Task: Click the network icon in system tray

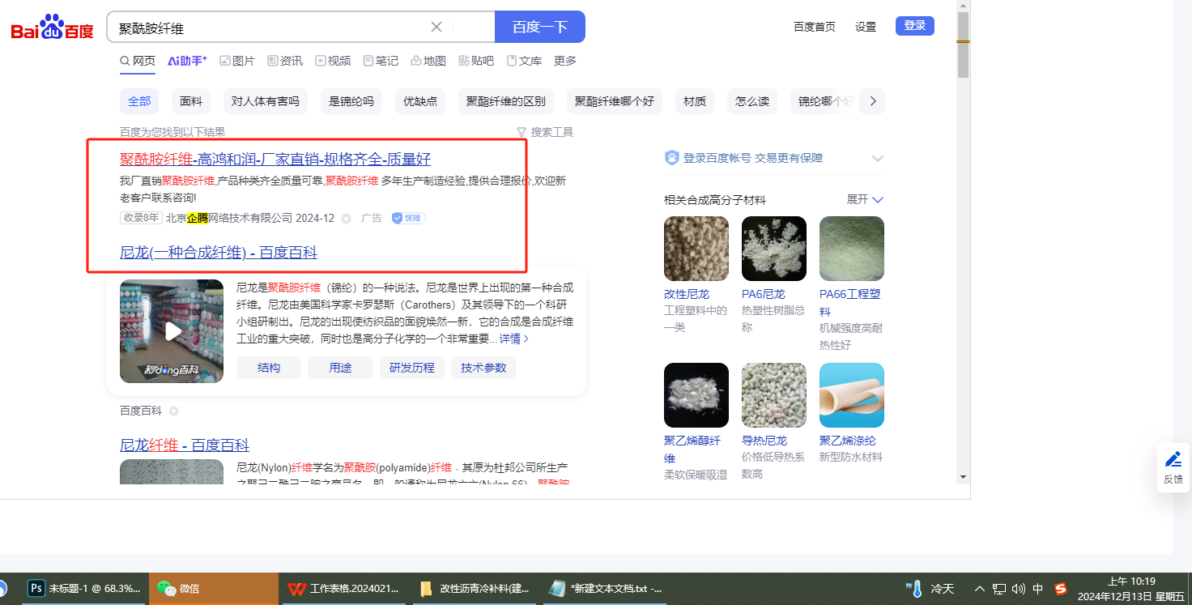Action: point(999,589)
